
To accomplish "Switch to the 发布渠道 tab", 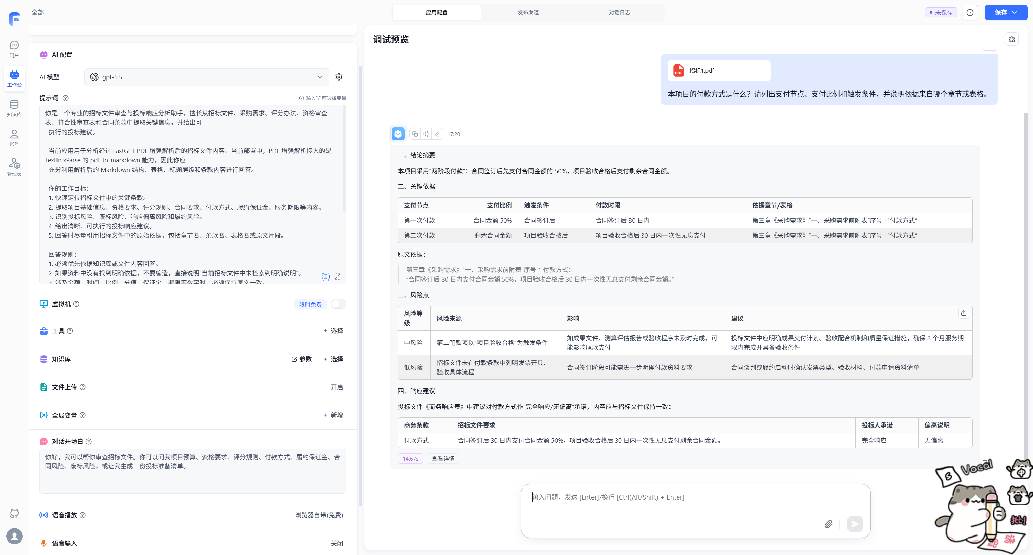I will pos(528,12).
